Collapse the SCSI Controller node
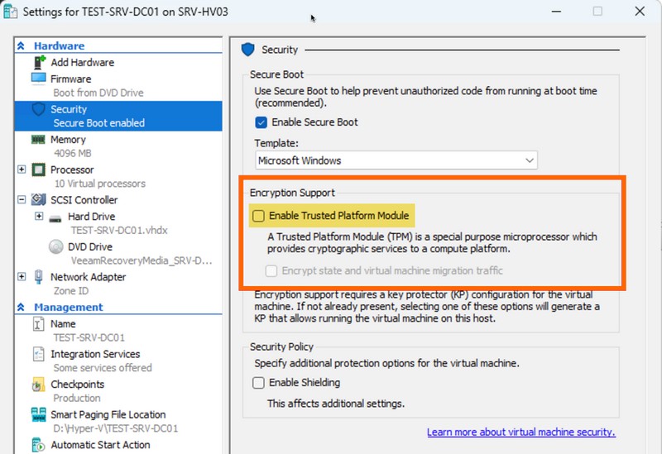This screenshot has height=454, width=662. (x=22, y=199)
